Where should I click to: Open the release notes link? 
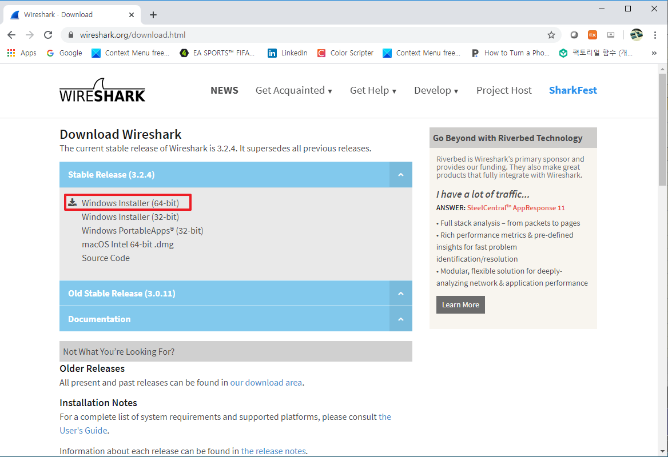click(273, 451)
